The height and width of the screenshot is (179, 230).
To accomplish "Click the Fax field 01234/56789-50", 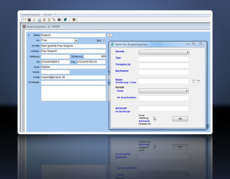I will [91, 62].
